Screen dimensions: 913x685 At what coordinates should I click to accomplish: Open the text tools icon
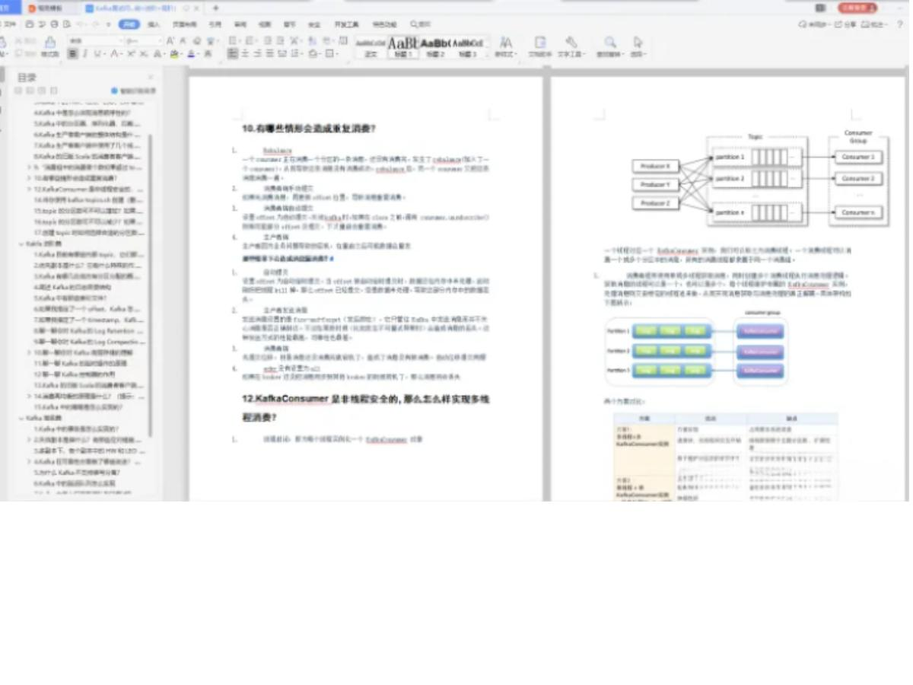click(x=571, y=41)
